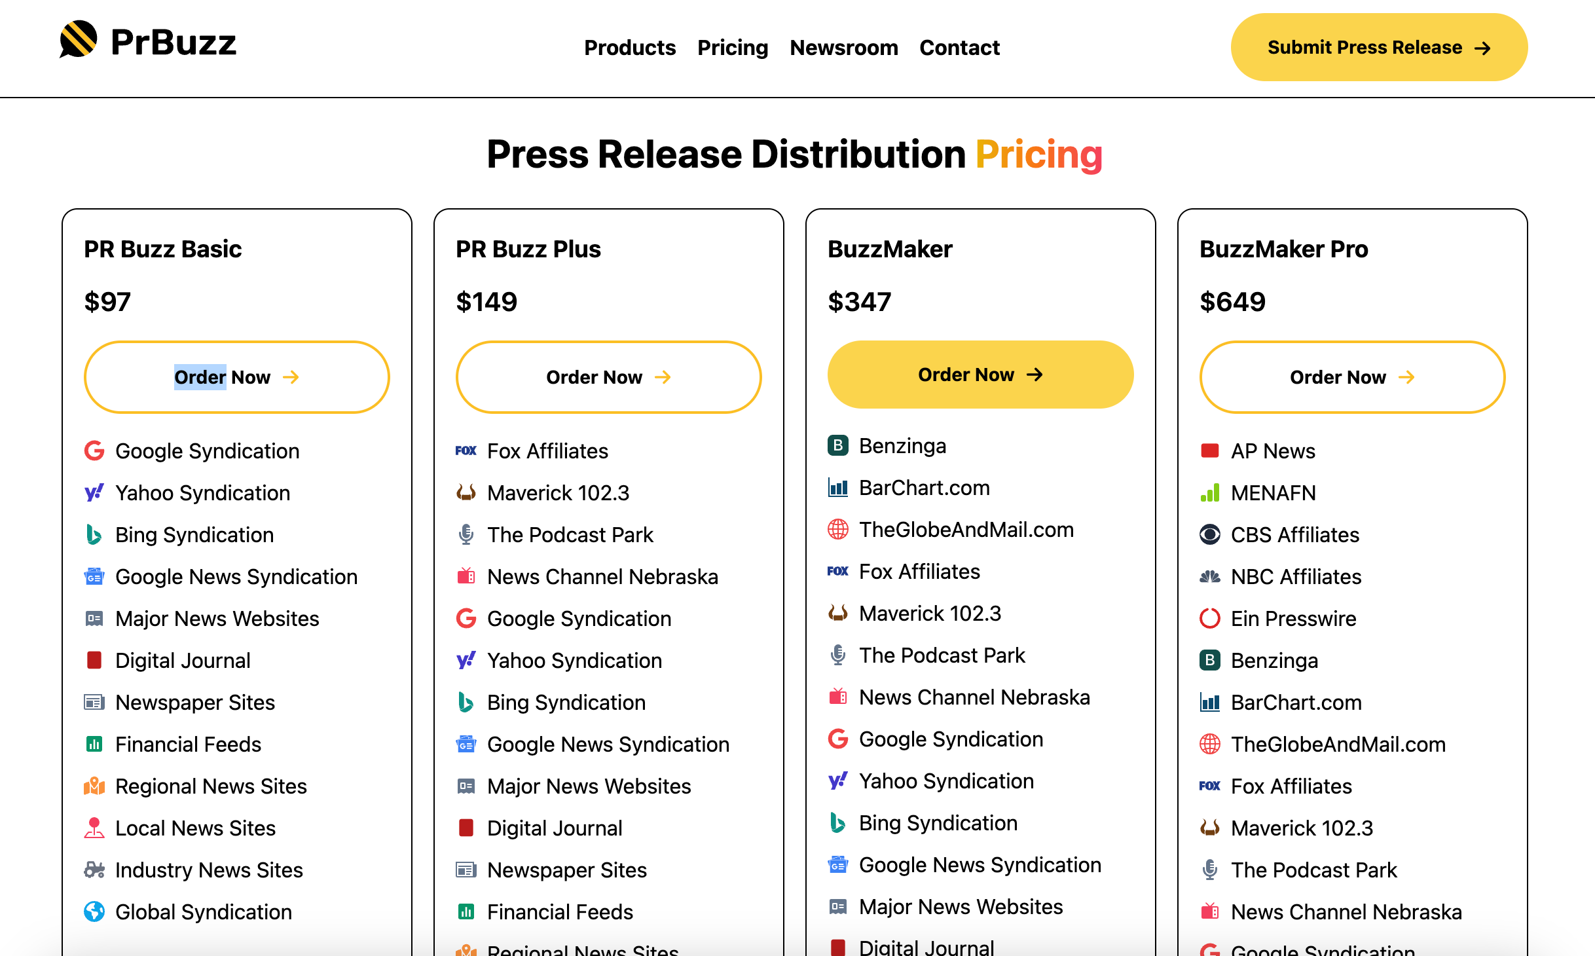This screenshot has height=956, width=1595.
Task: Click the CBS Affiliates eye icon
Action: (1210, 534)
